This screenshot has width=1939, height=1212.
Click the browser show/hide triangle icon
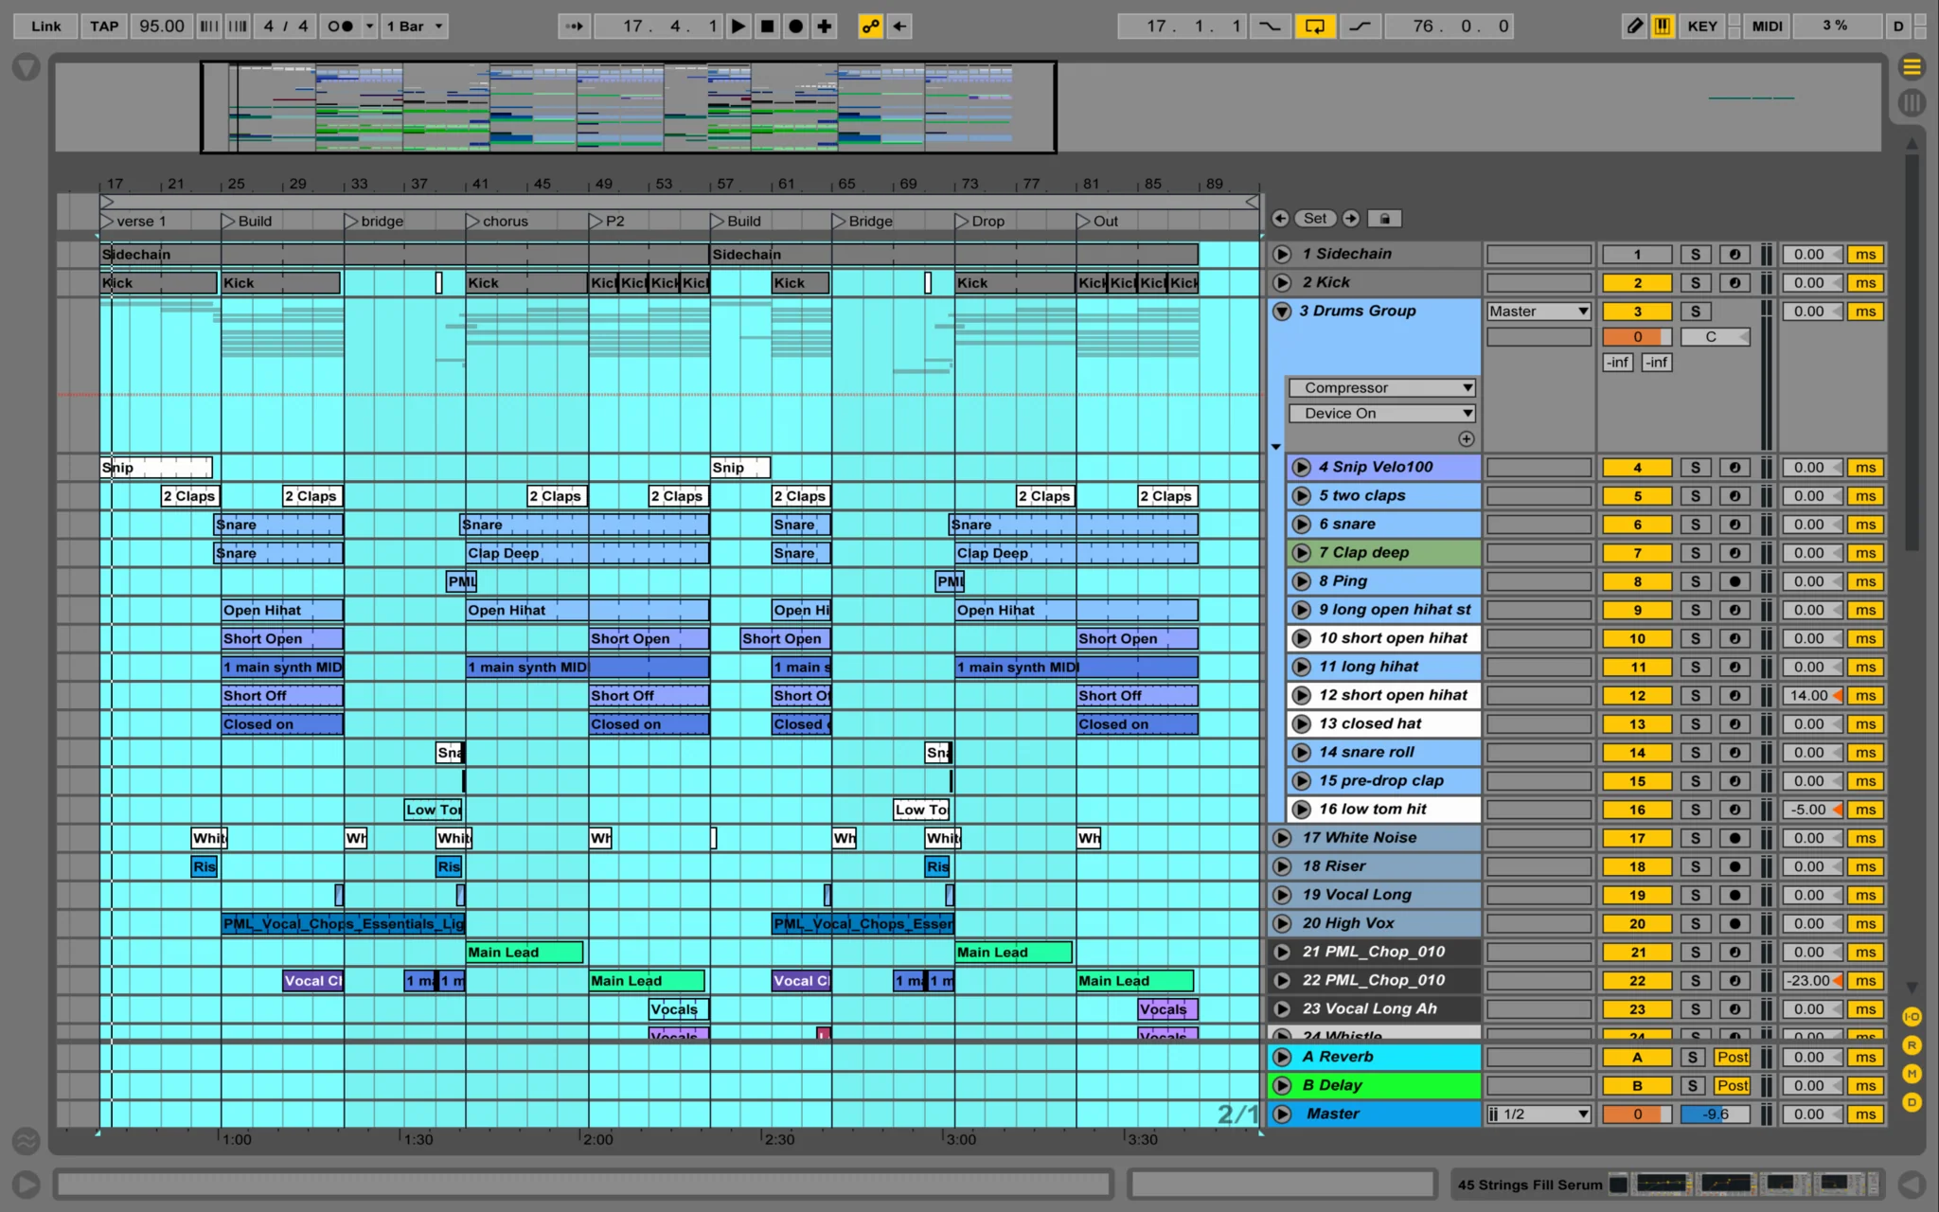(x=26, y=67)
